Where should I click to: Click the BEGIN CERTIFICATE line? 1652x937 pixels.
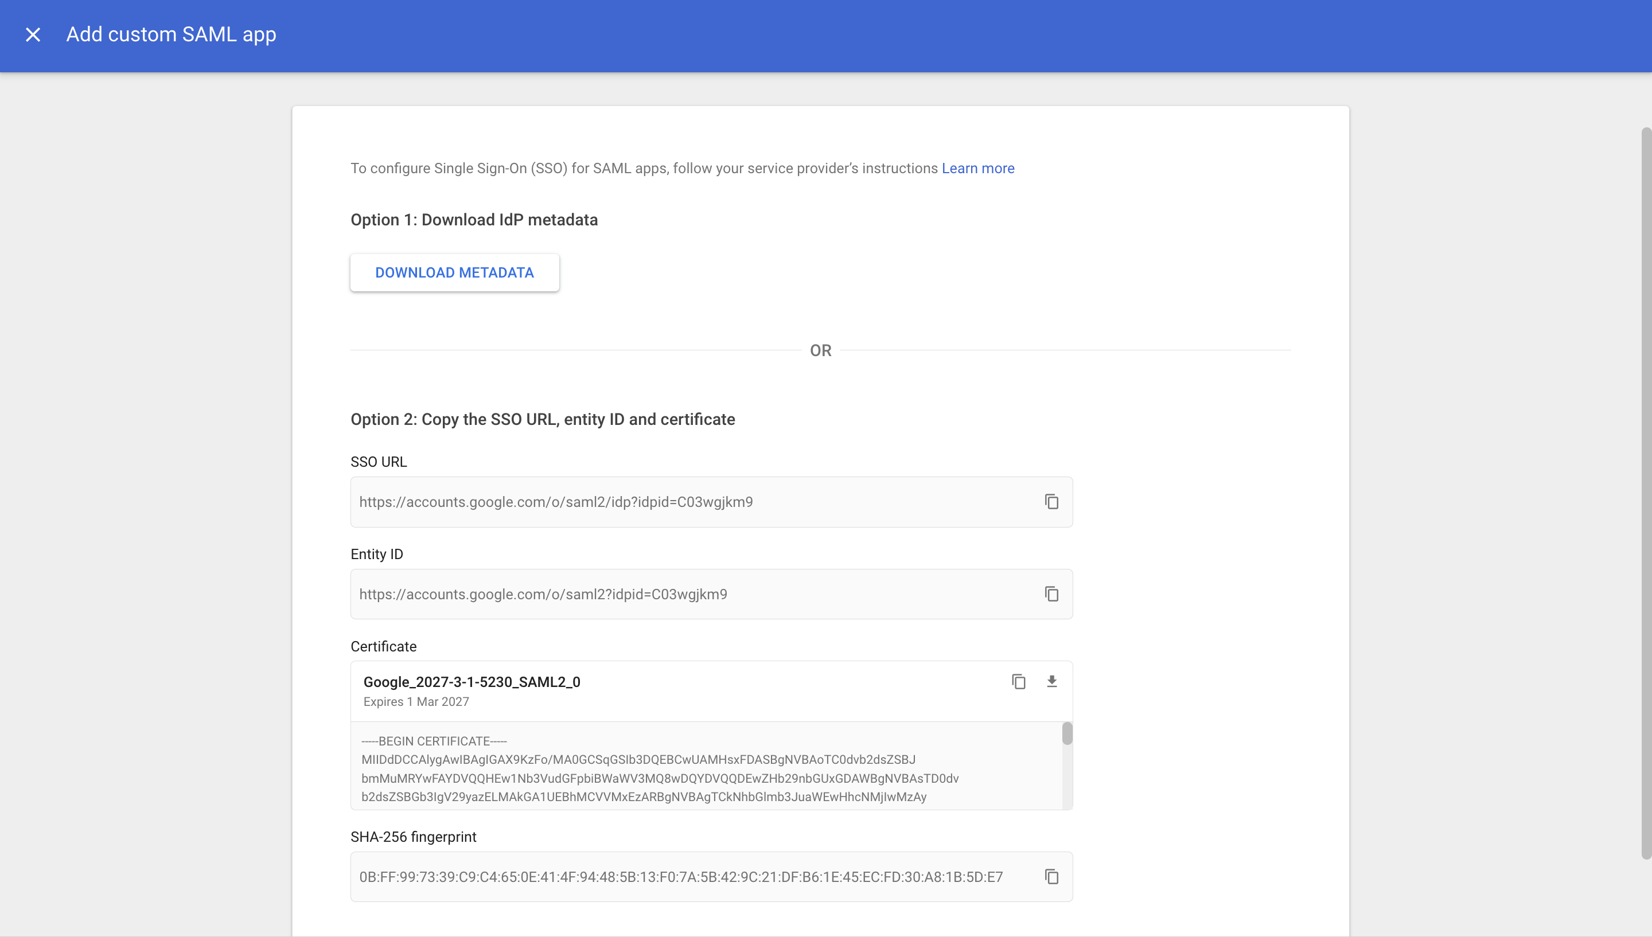click(x=434, y=741)
